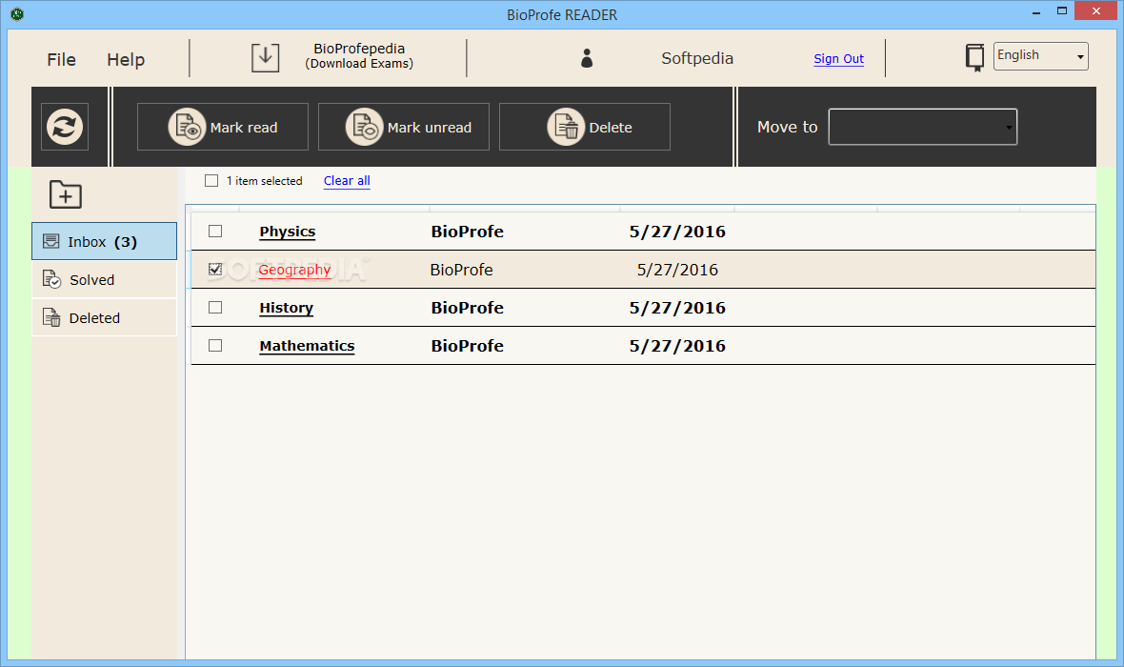The image size is (1124, 667).
Task: Click the BioProfepedia download exams icon
Action: 265,57
